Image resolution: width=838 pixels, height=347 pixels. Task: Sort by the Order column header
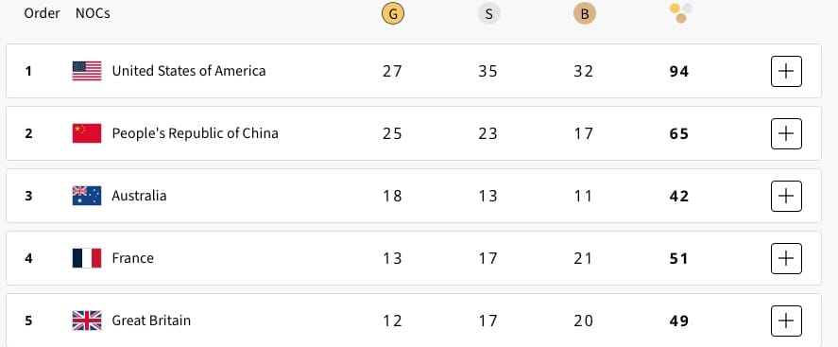(42, 13)
